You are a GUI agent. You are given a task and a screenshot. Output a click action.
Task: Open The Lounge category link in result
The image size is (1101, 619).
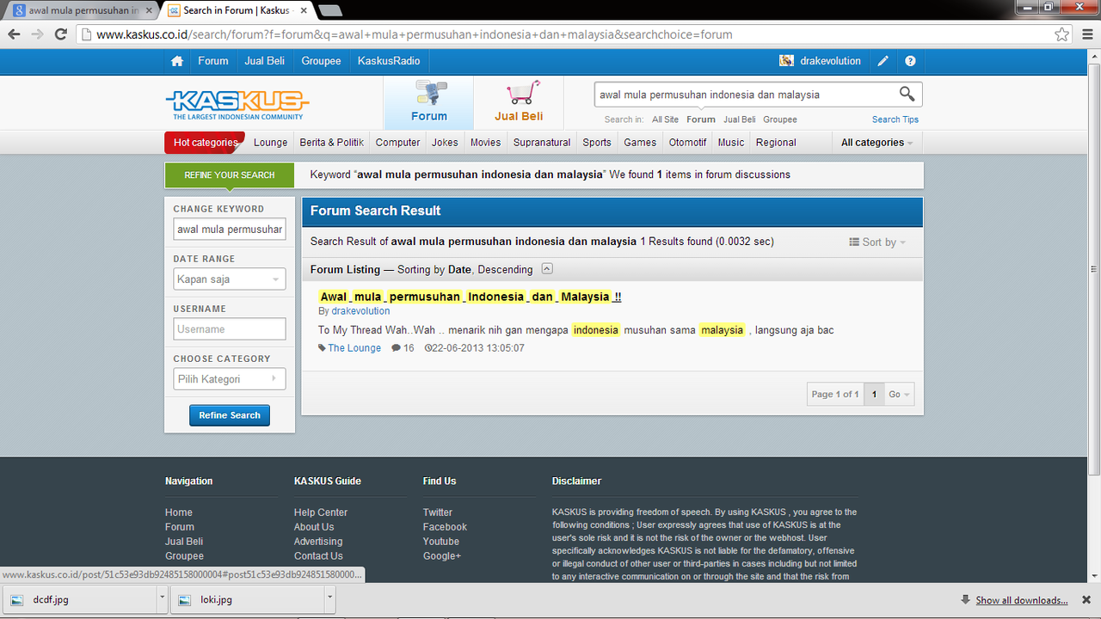click(x=354, y=348)
